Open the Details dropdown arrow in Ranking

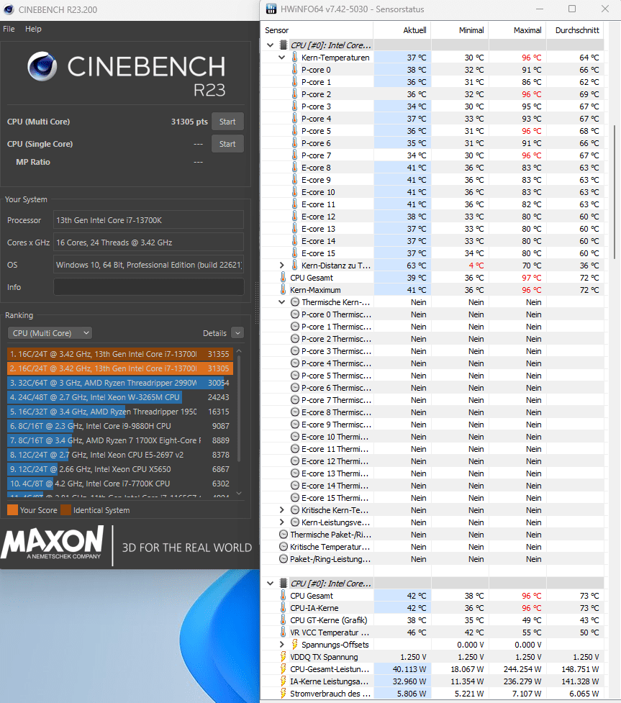click(x=237, y=333)
